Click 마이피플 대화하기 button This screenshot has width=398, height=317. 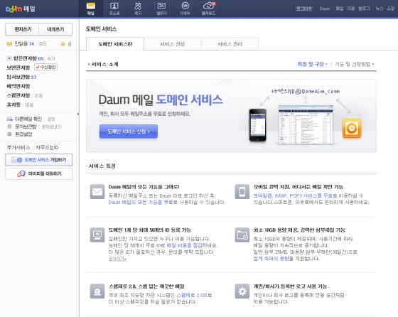pyautogui.click(x=39, y=174)
